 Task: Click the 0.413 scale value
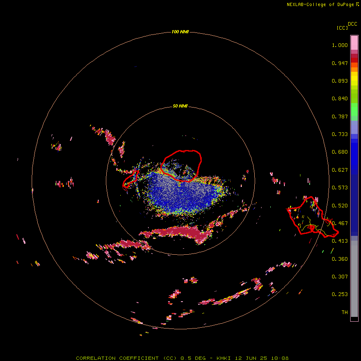[340, 241]
